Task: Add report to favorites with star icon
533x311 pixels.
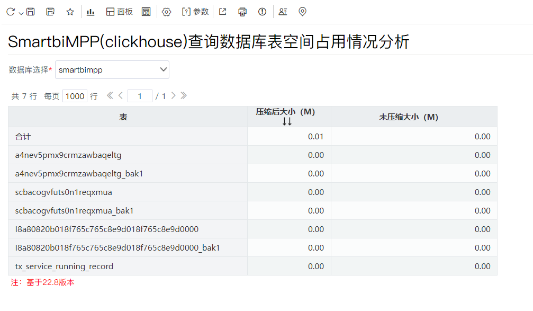Action: pyautogui.click(x=70, y=12)
